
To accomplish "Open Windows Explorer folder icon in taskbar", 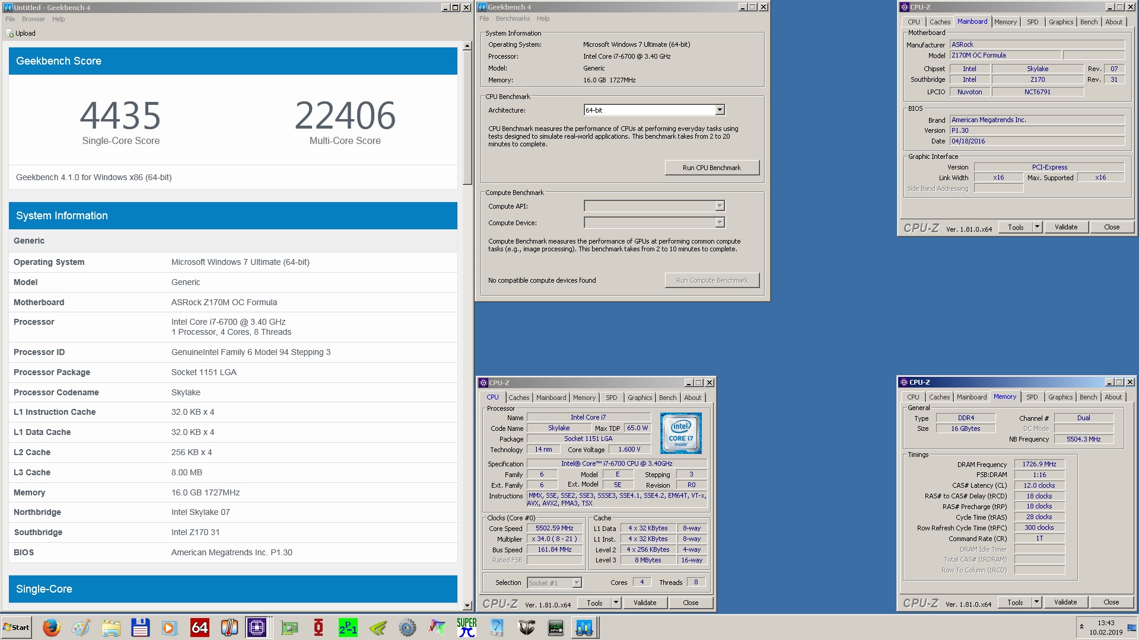I will tap(111, 628).
